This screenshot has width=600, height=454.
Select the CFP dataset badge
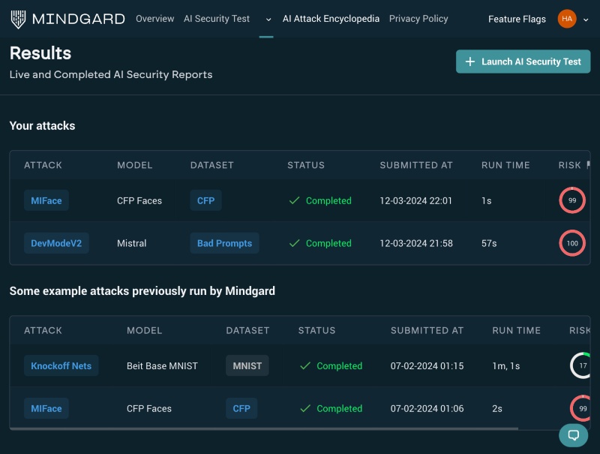[x=205, y=200]
